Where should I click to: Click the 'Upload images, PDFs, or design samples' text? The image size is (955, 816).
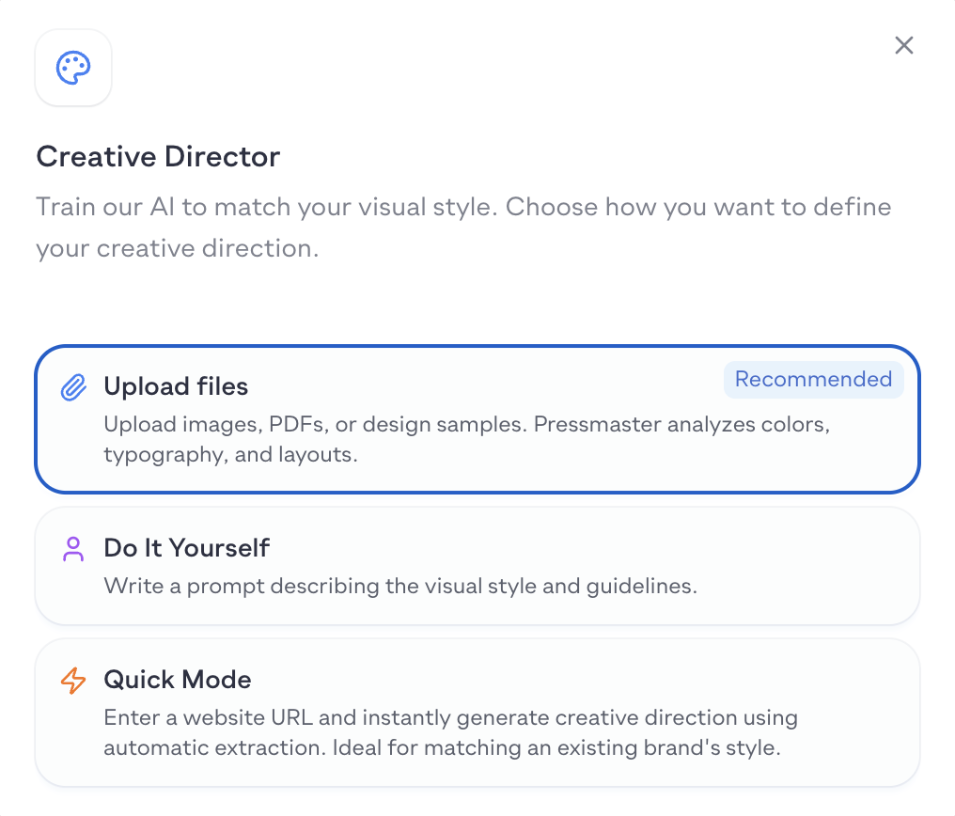(466, 439)
